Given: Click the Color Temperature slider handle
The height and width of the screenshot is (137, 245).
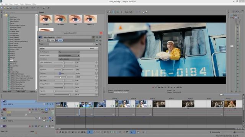Looking at the screenshot, I should pyautogui.click(x=64, y=62).
